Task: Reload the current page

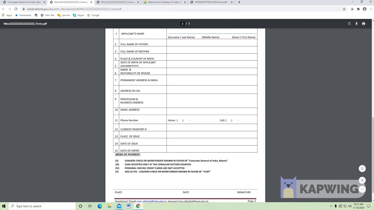Action: [x=16, y=9]
